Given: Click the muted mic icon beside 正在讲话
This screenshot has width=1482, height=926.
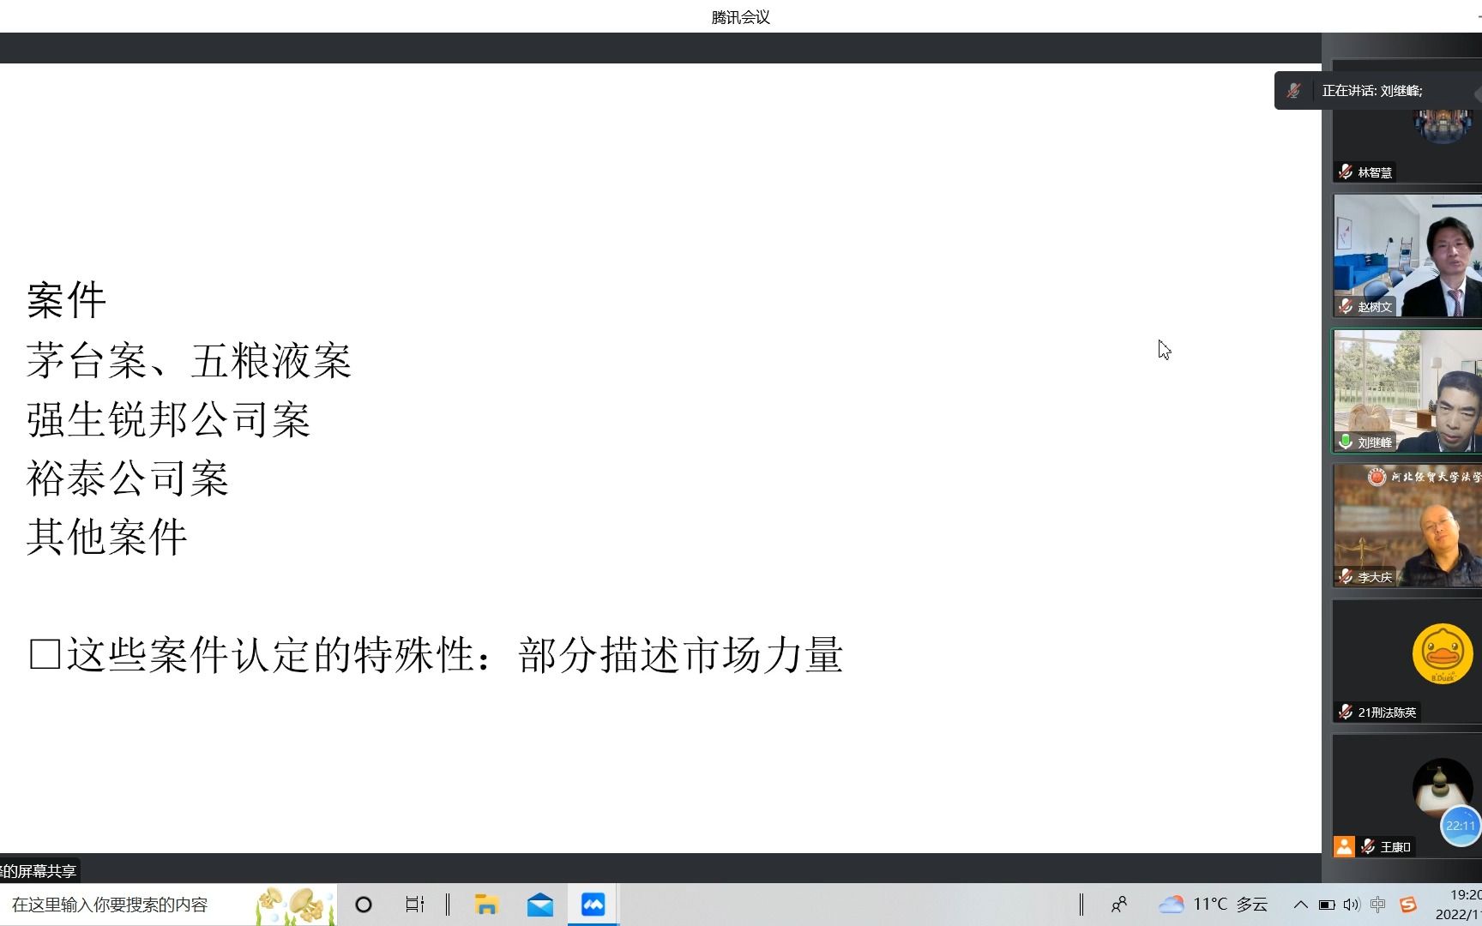Looking at the screenshot, I should pos(1294,90).
